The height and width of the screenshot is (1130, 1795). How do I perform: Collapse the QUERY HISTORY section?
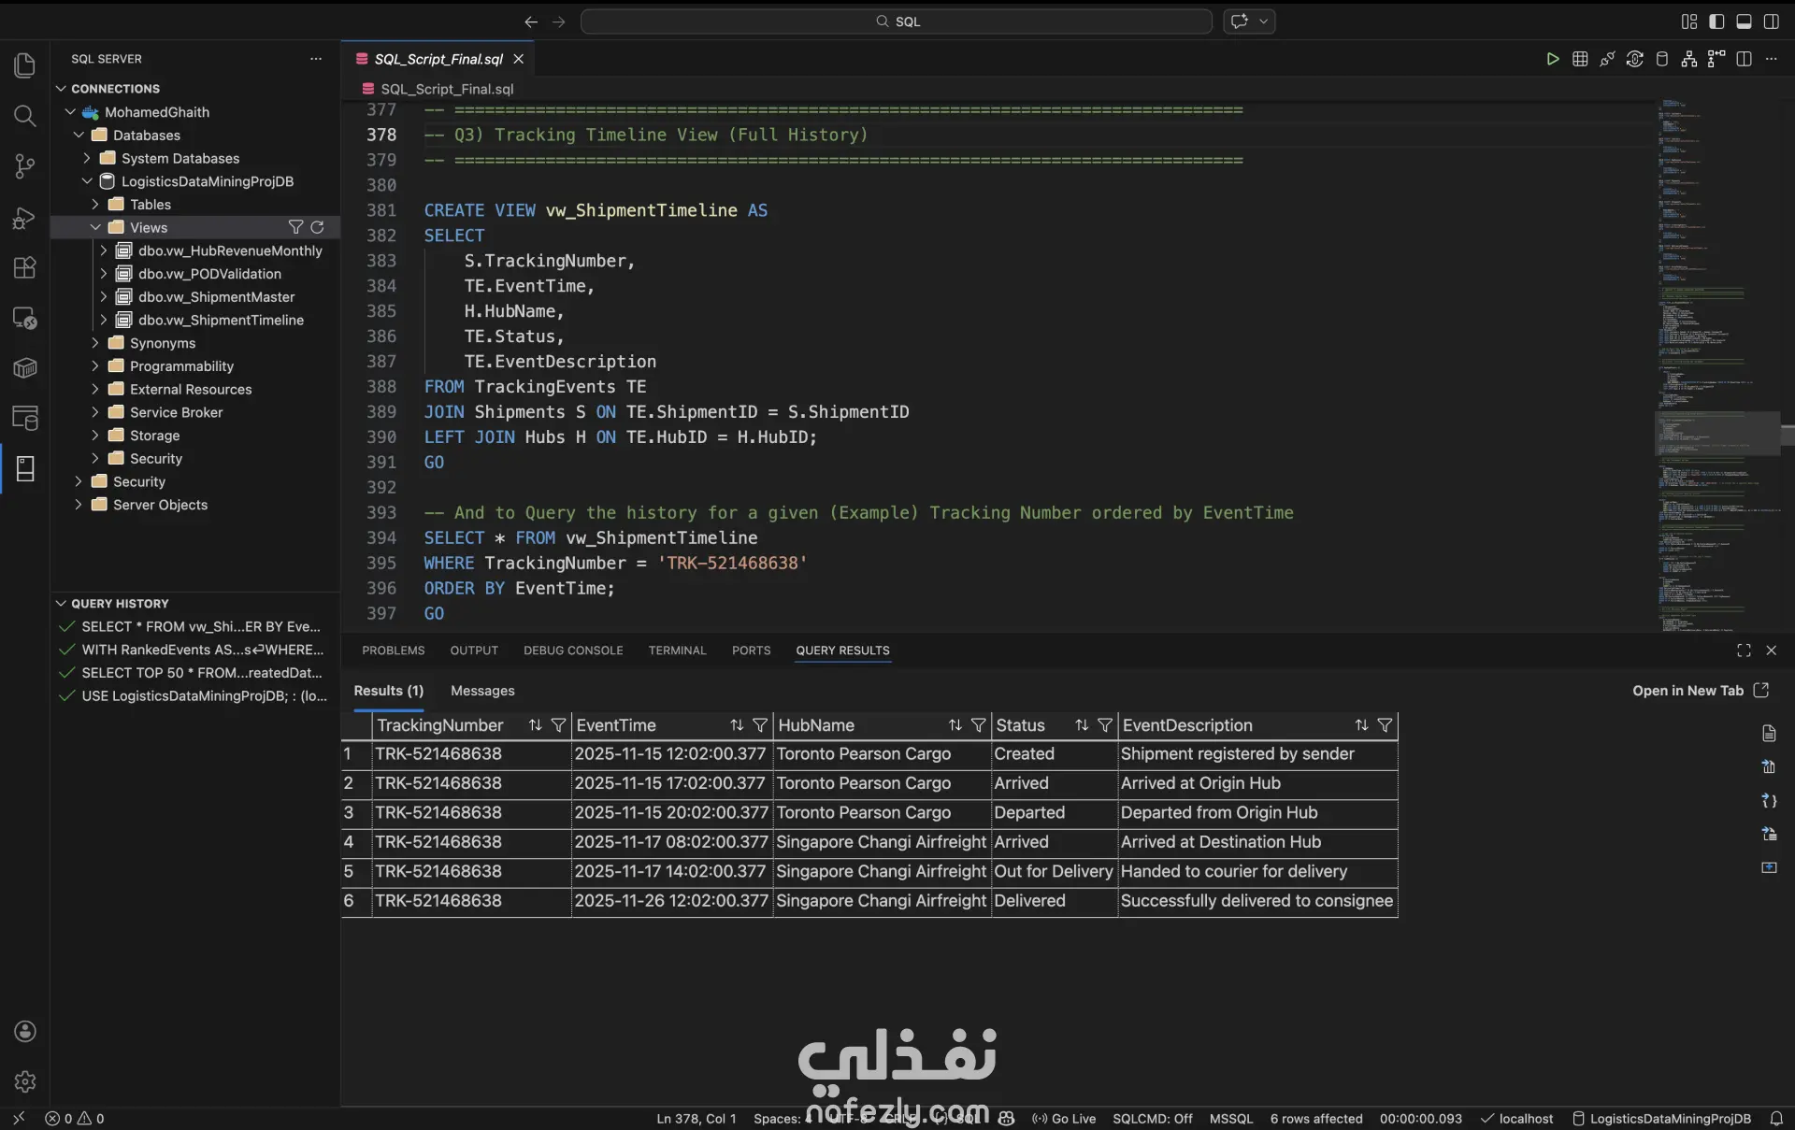coord(62,604)
